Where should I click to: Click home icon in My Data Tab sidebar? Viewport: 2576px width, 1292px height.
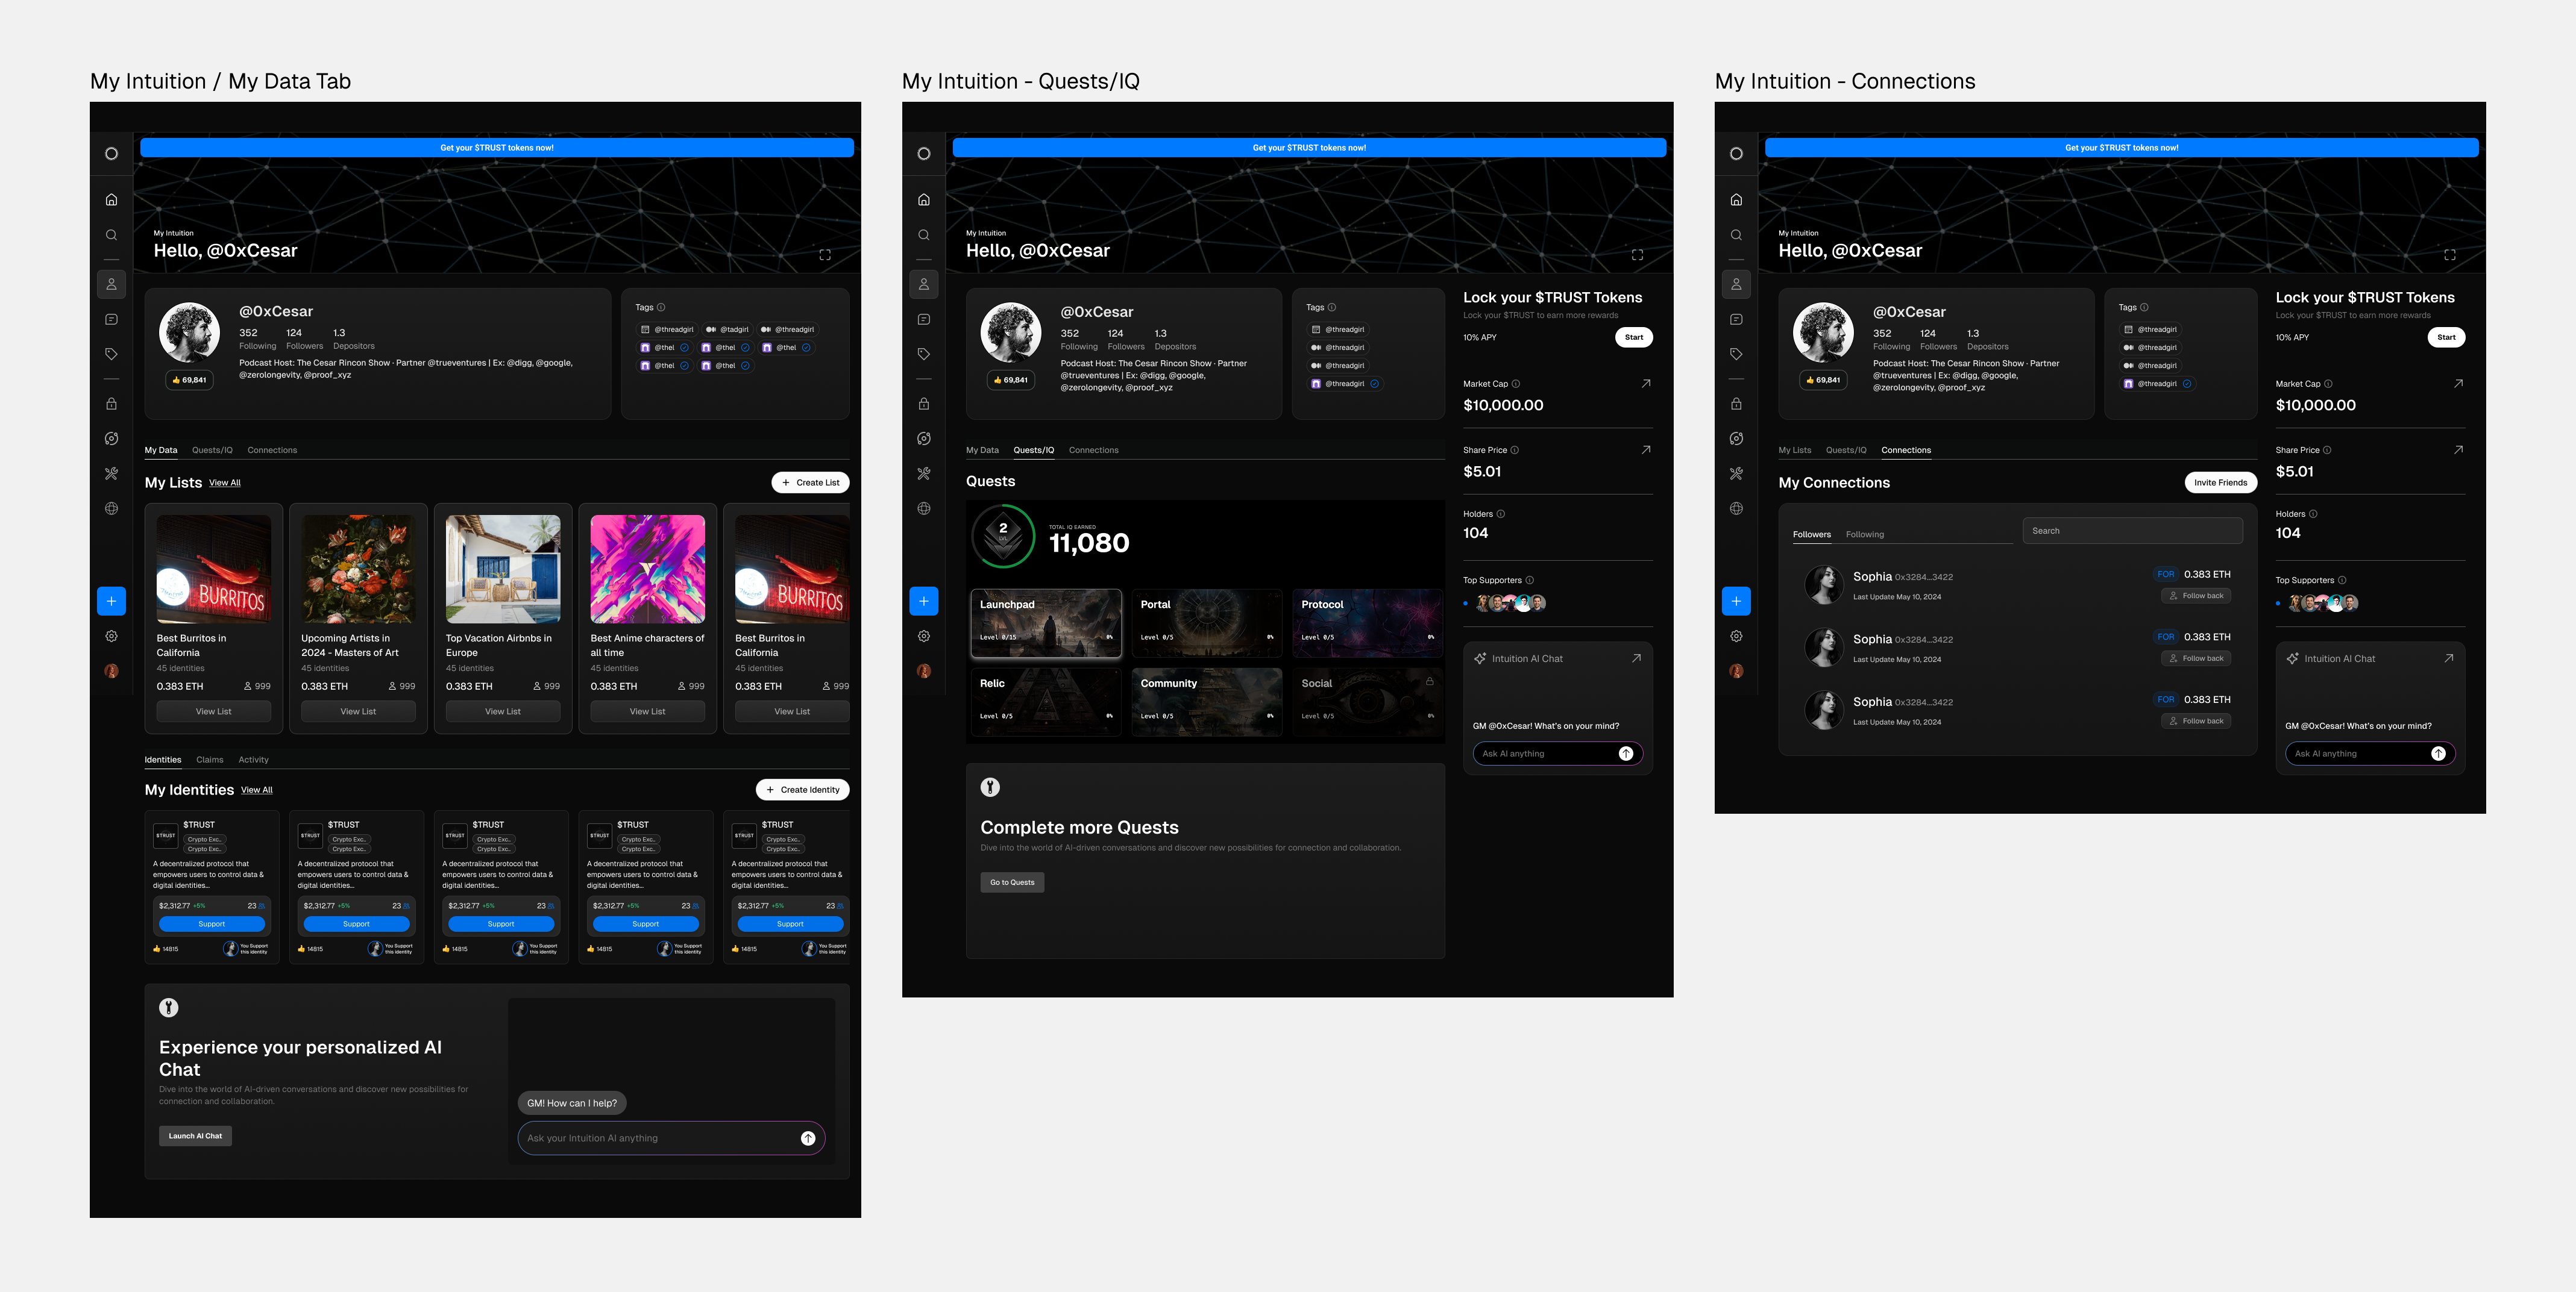(x=111, y=200)
